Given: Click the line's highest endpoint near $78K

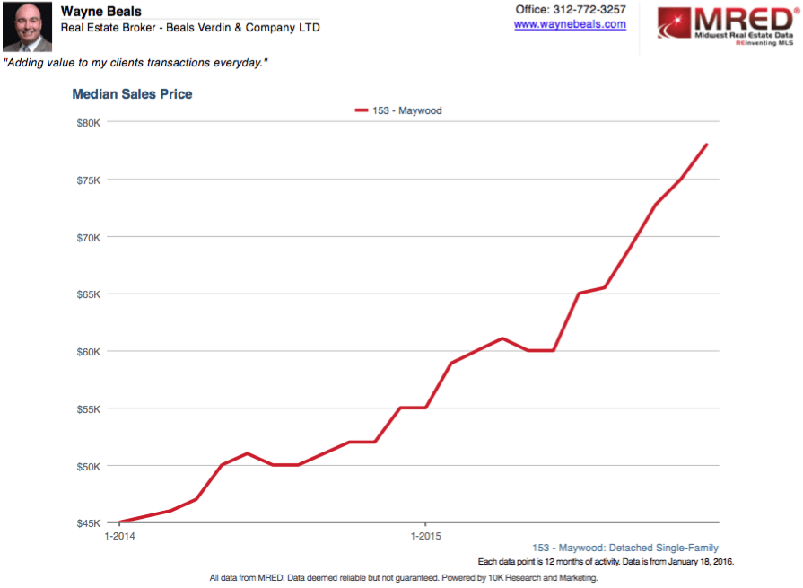Looking at the screenshot, I should tap(707, 145).
